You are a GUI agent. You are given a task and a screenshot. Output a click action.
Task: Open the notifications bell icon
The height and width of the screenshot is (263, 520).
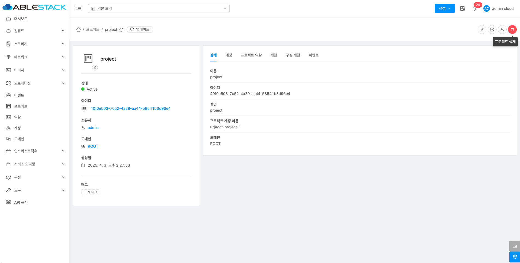coord(474,9)
